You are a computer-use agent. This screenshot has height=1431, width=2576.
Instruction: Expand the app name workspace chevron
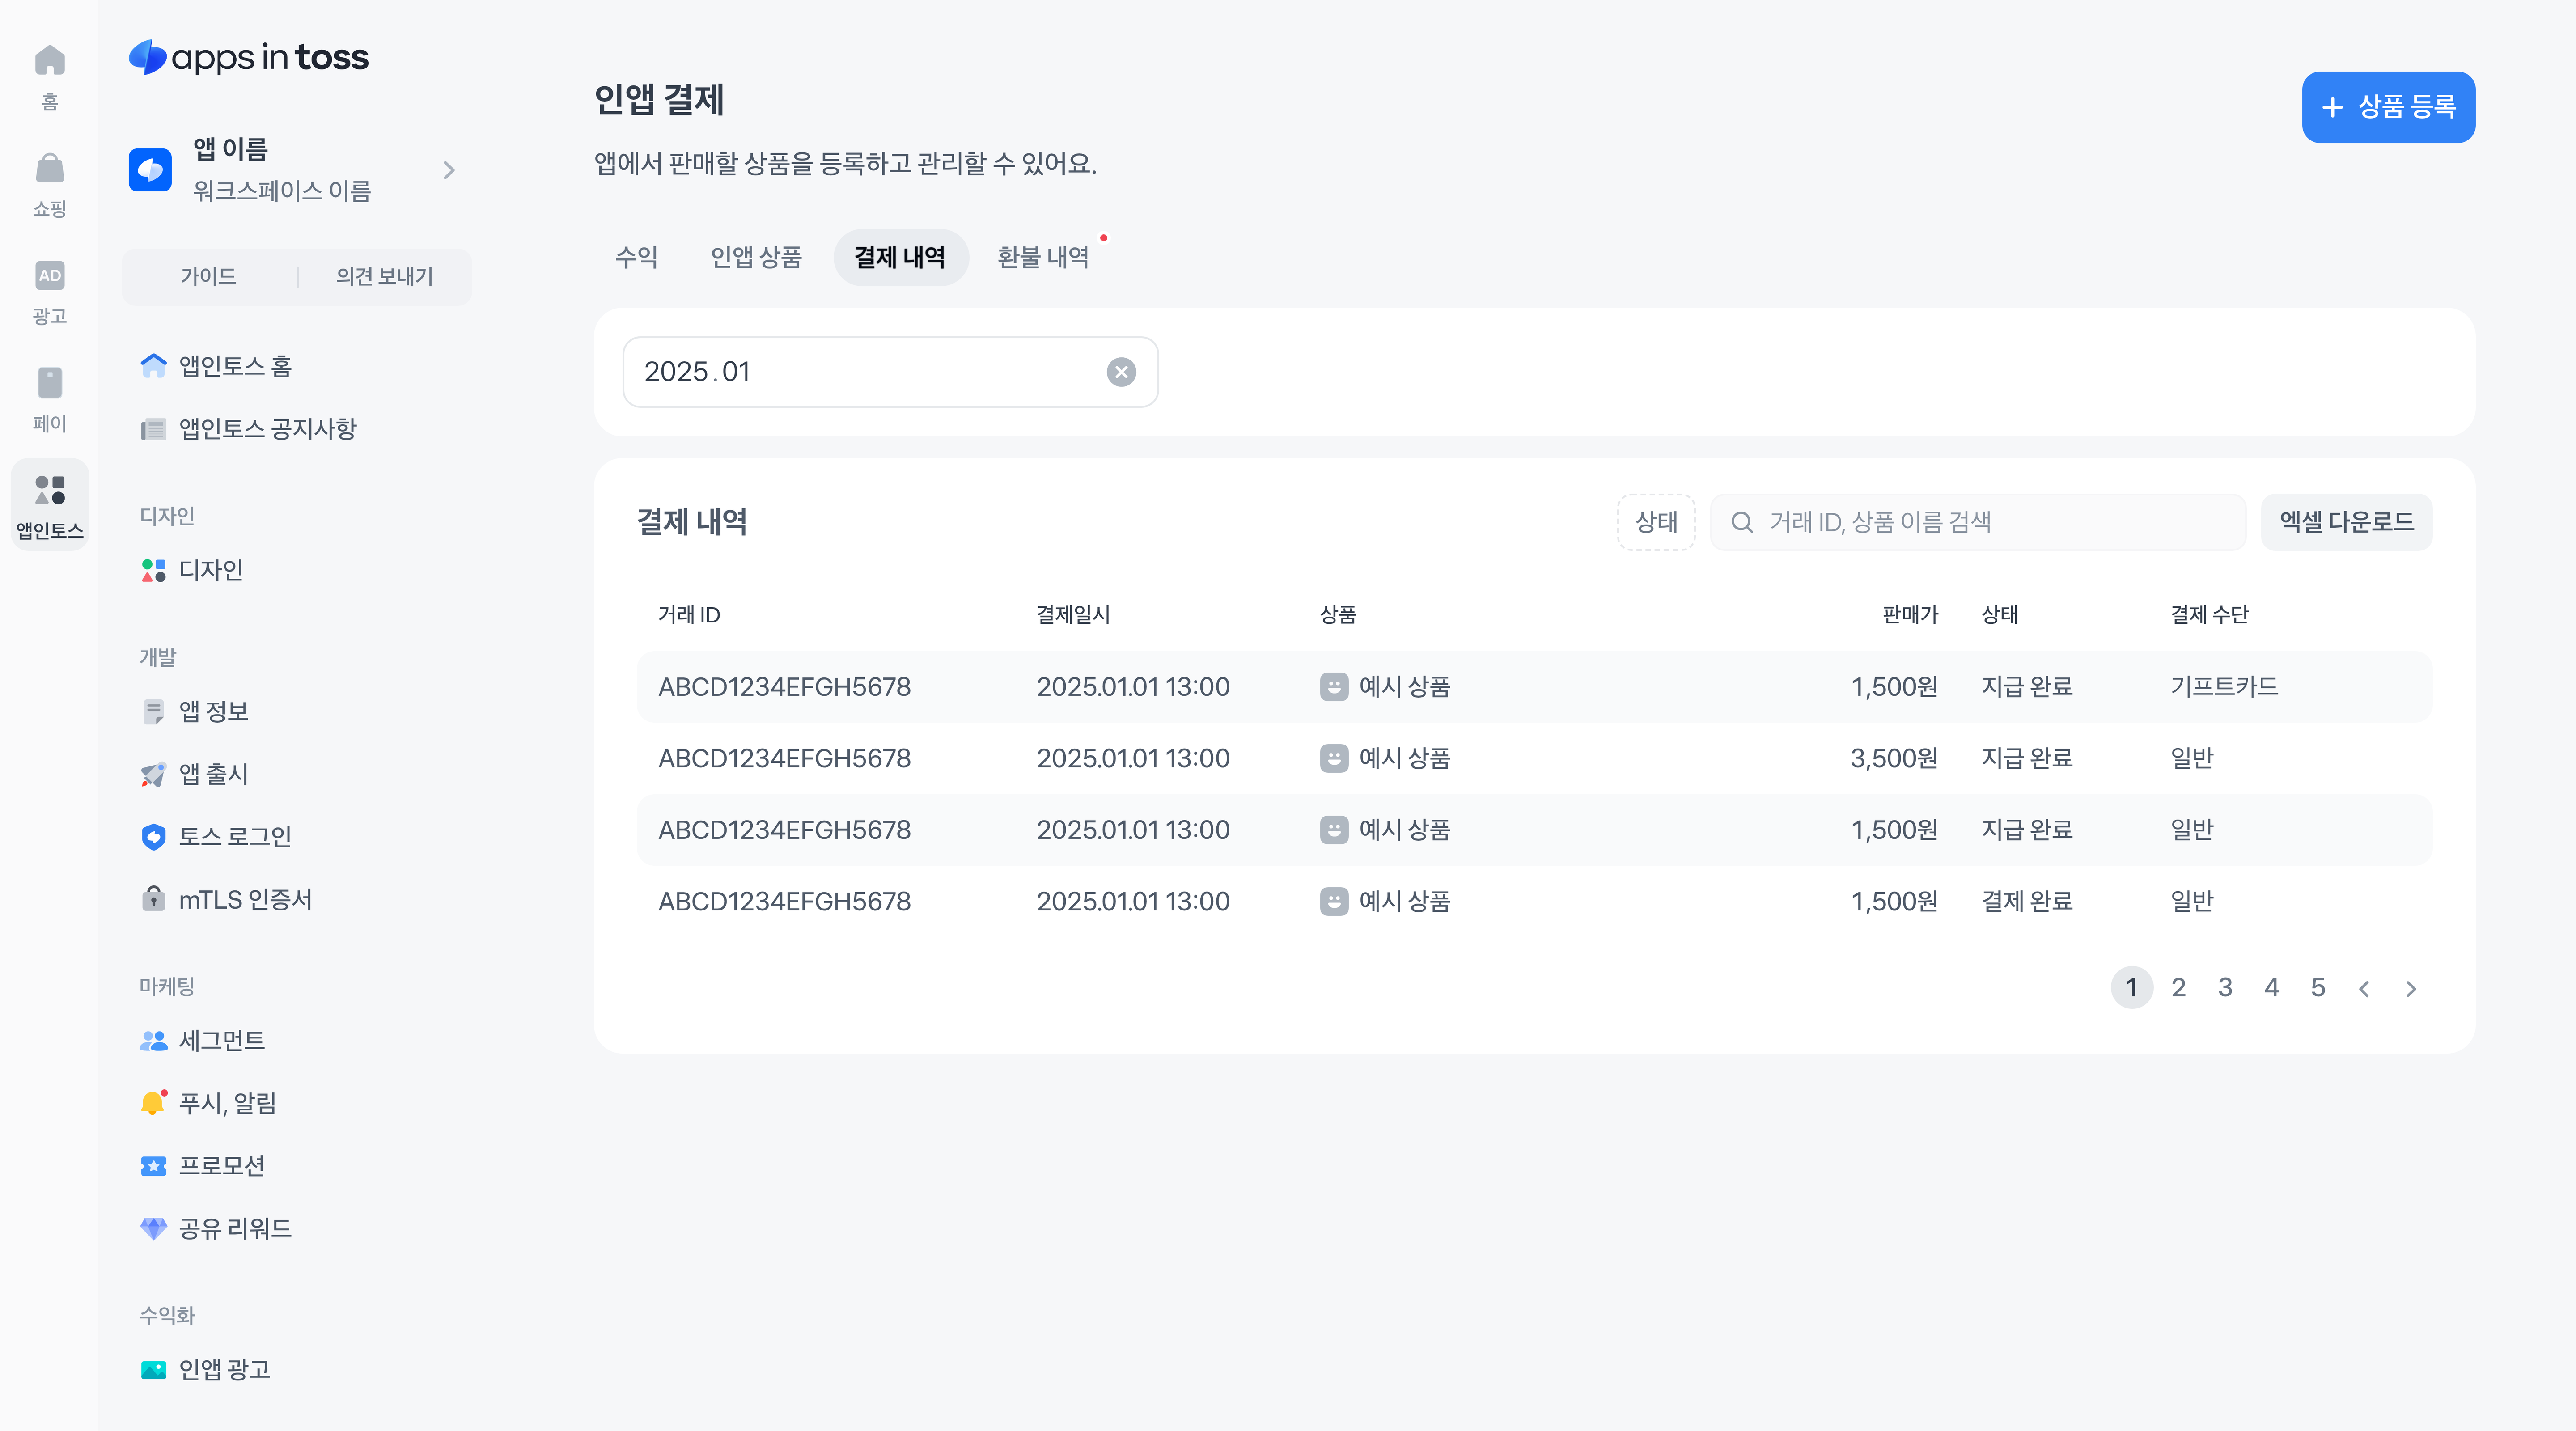[x=449, y=170]
